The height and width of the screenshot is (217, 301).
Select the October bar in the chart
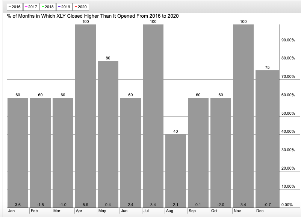221,153
